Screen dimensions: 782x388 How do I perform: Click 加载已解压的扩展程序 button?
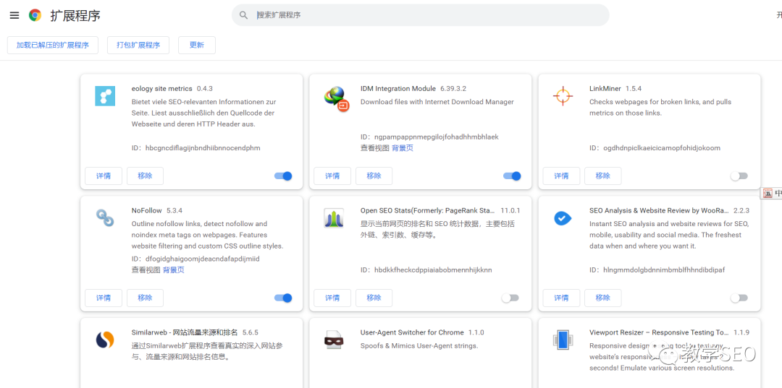pos(52,45)
